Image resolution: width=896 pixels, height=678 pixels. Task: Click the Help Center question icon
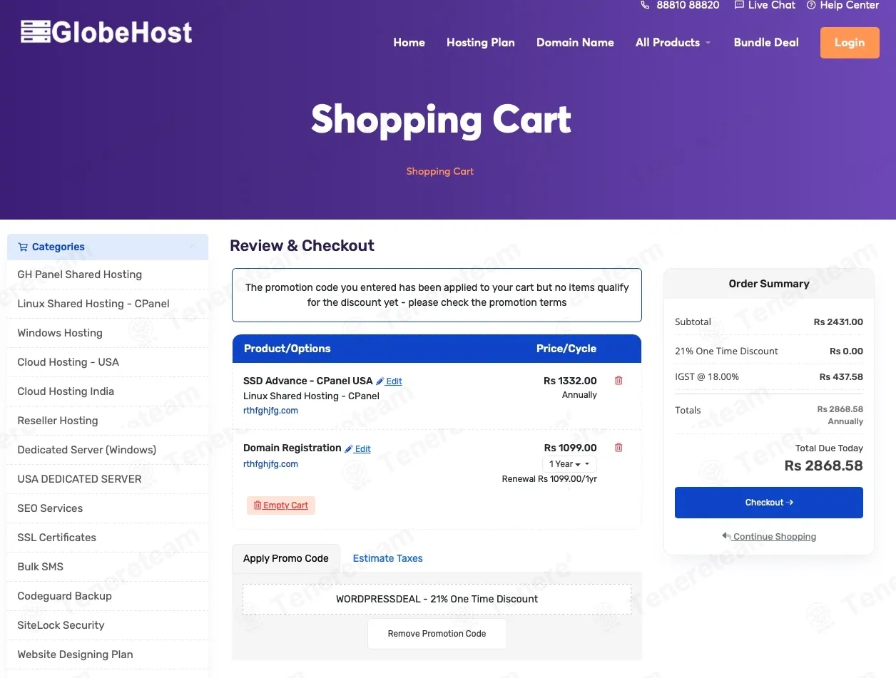[x=811, y=5]
